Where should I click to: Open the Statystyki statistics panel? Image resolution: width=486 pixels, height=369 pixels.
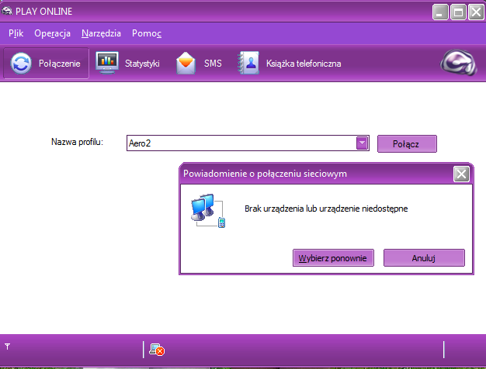click(x=128, y=64)
